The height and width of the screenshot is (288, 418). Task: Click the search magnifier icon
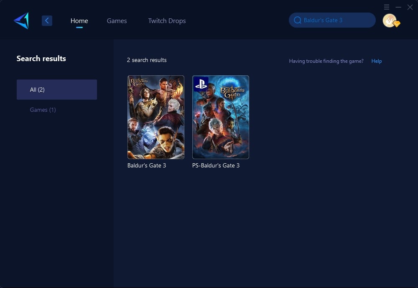pos(297,20)
